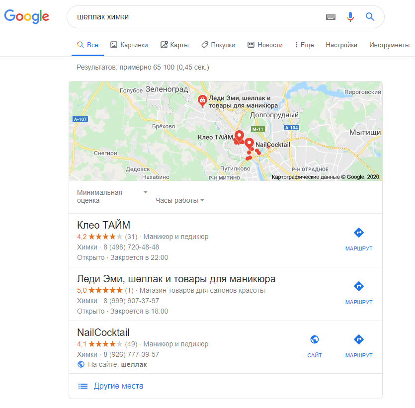Viewport: 415px width, 408px height.
Task: Click Леди Эми shop pin on map
Action: pos(202,101)
